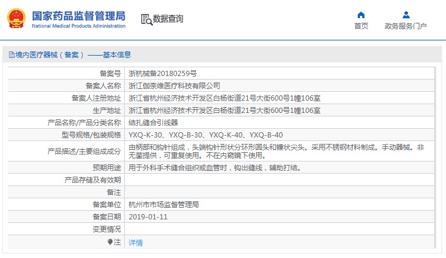Click 型号规格/包装规格 label
This screenshot has height=258, width=446.
(x=91, y=135)
